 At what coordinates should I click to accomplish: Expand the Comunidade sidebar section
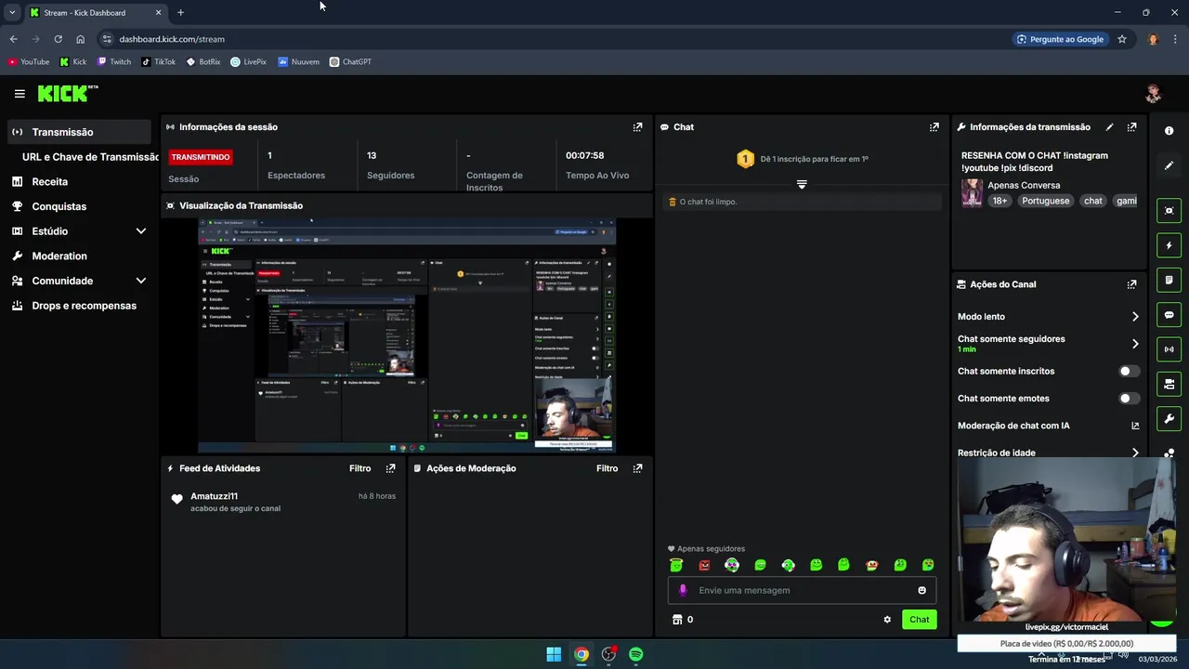pos(141,281)
